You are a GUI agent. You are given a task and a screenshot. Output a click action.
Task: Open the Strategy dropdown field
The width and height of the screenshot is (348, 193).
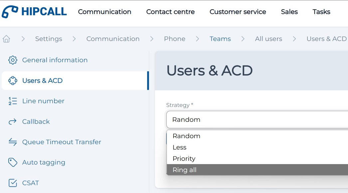coord(257,120)
